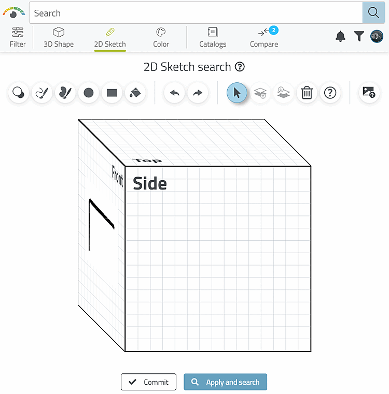Screen dimensions: 389x394
Task: Open Catalogs
Action: click(x=213, y=37)
